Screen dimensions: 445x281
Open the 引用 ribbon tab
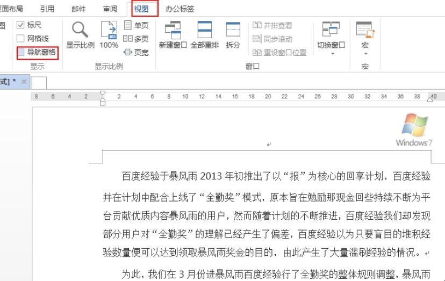tap(47, 9)
